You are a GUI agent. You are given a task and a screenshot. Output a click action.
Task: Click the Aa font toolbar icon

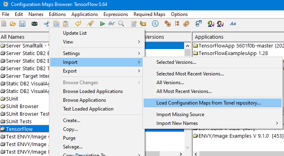tap(233, 24)
